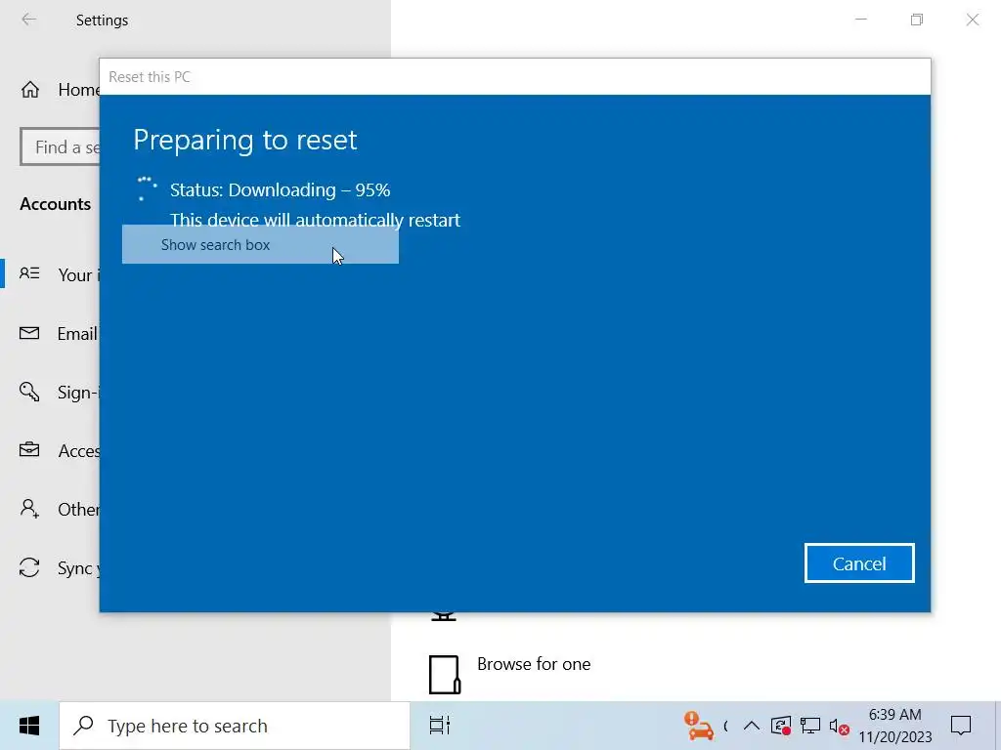Open Other users person icon
Screen dimensions: 1001x750
29,508
